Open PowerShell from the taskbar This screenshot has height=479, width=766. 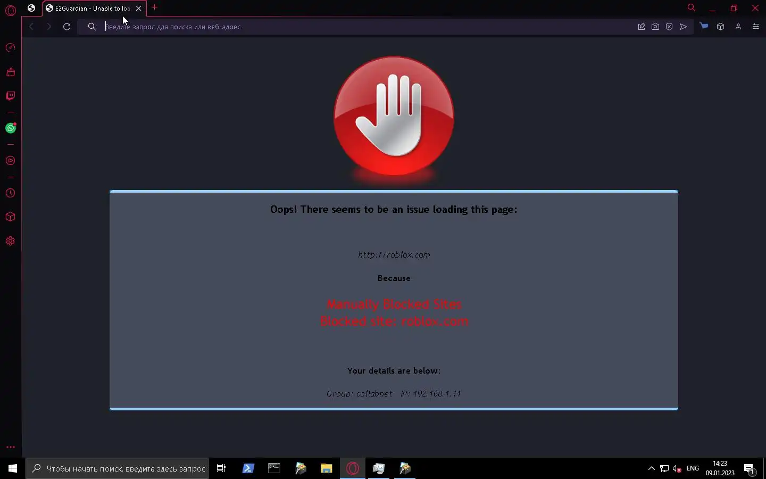click(248, 468)
